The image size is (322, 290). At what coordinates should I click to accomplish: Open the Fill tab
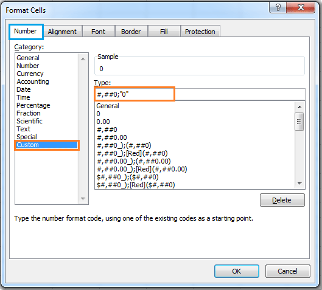pyautogui.click(x=164, y=32)
